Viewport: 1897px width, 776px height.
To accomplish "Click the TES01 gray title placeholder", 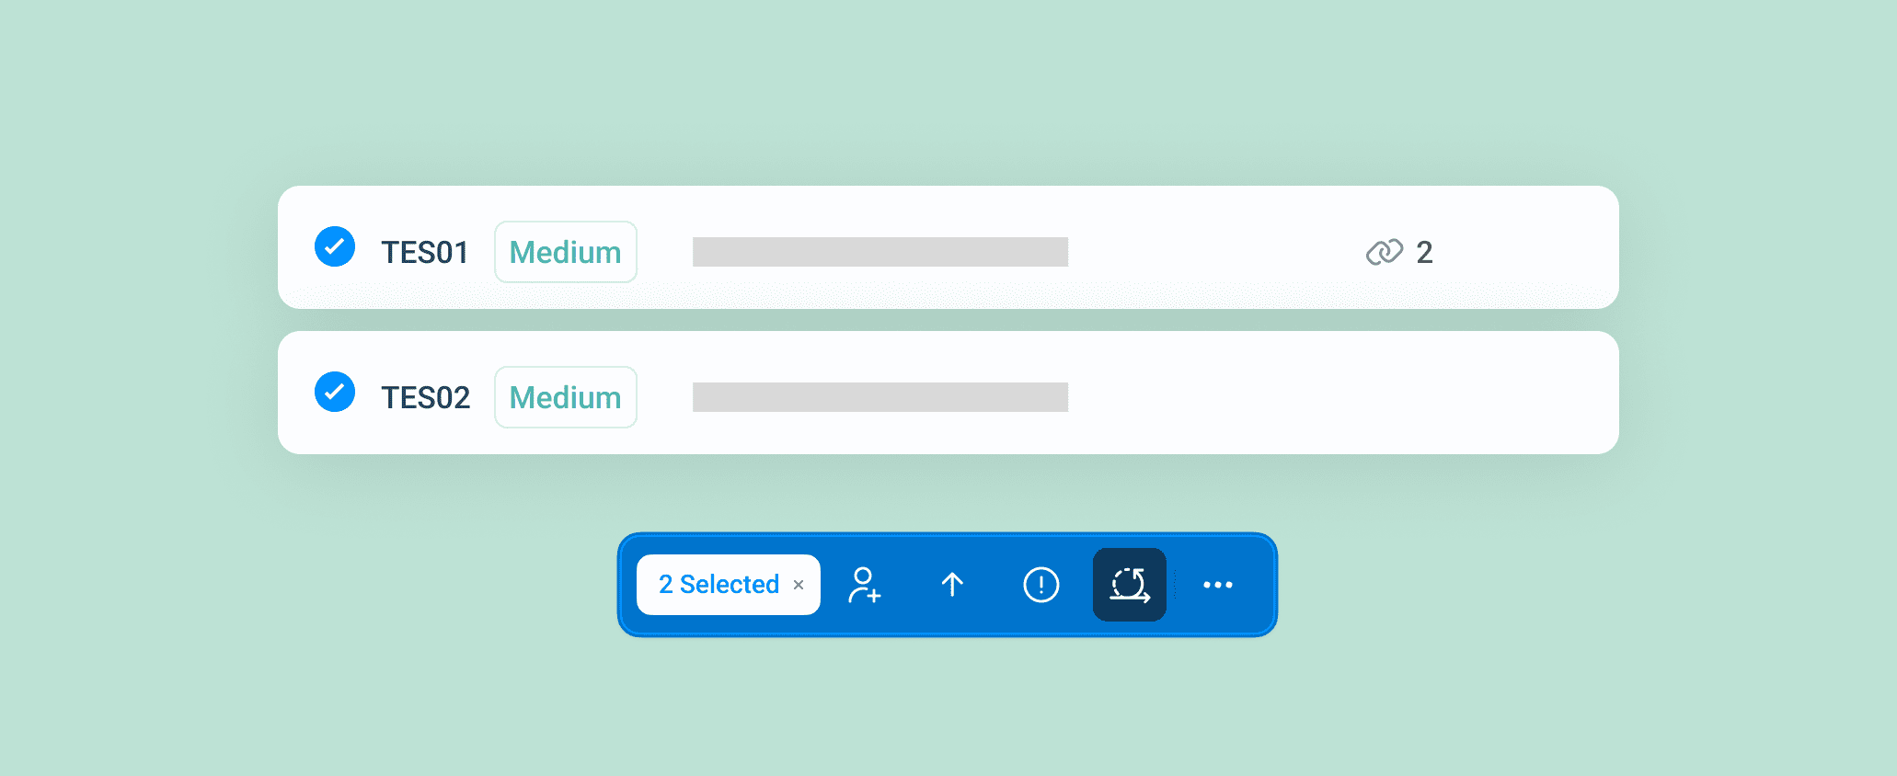I will click(880, 252).
